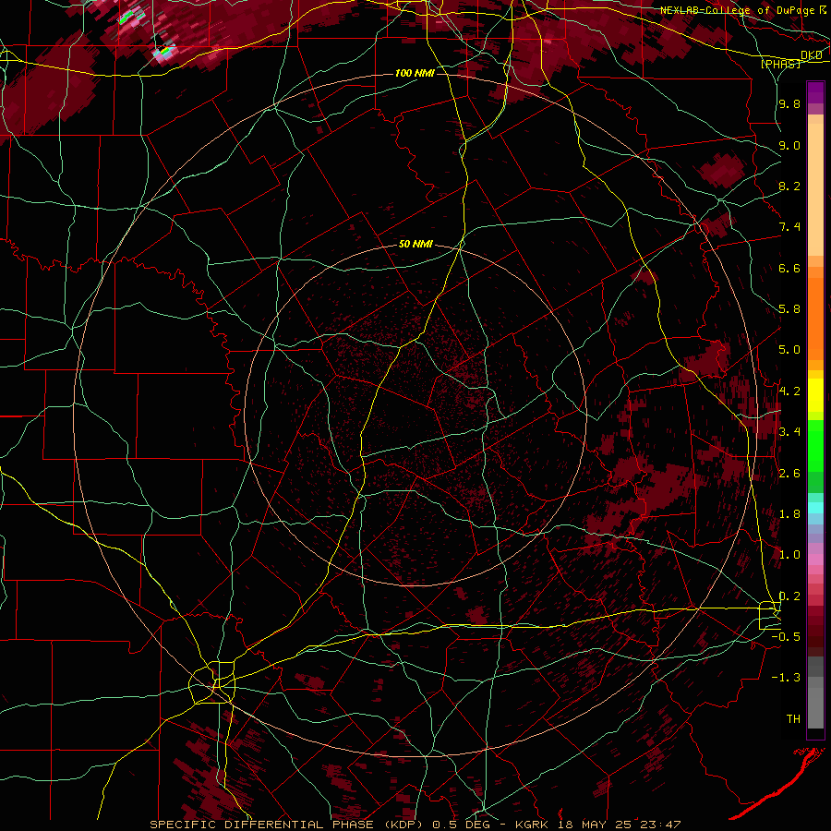Click the NEXLAB-College of DuPage label

(x=738, y=10)
